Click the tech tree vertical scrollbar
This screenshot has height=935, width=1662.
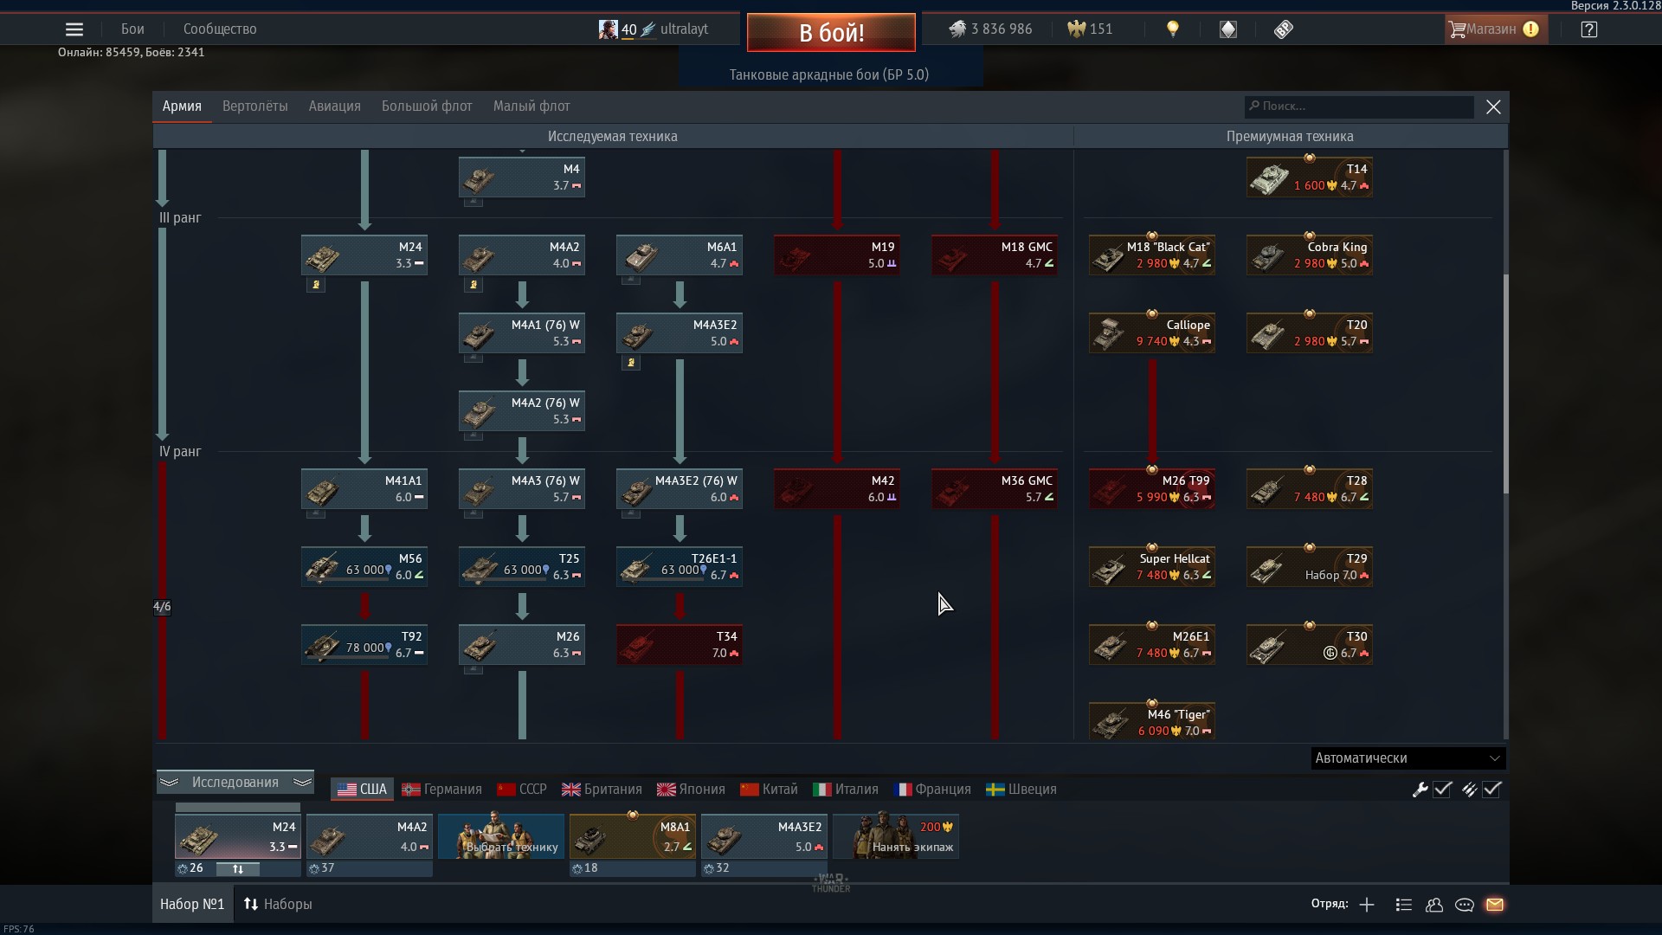(1505, 385)
